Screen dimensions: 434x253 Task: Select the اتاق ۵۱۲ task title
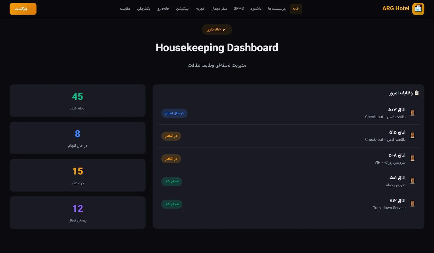point(397,200)
